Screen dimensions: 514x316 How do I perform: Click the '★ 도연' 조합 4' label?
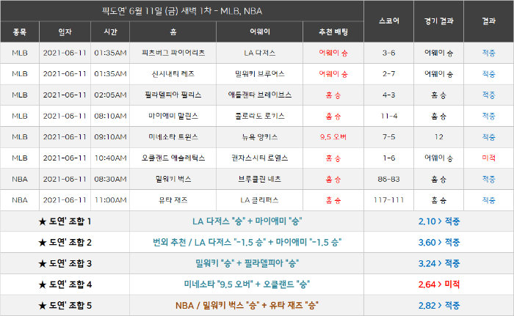65,284
